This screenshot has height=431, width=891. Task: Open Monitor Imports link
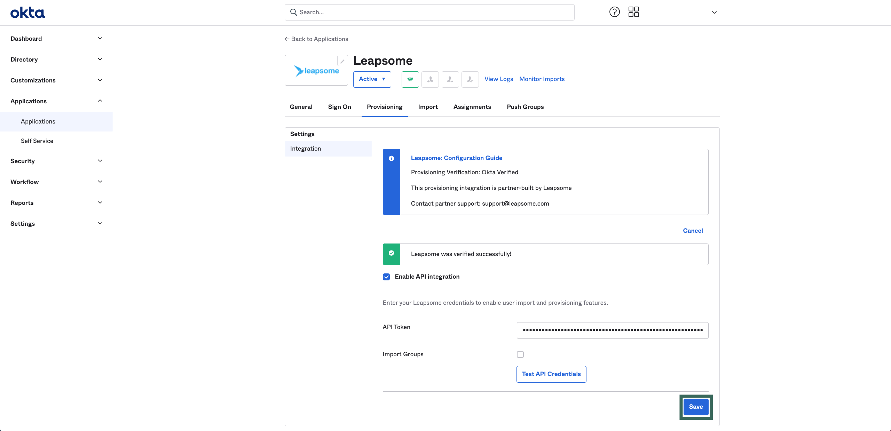coord(542,79)
